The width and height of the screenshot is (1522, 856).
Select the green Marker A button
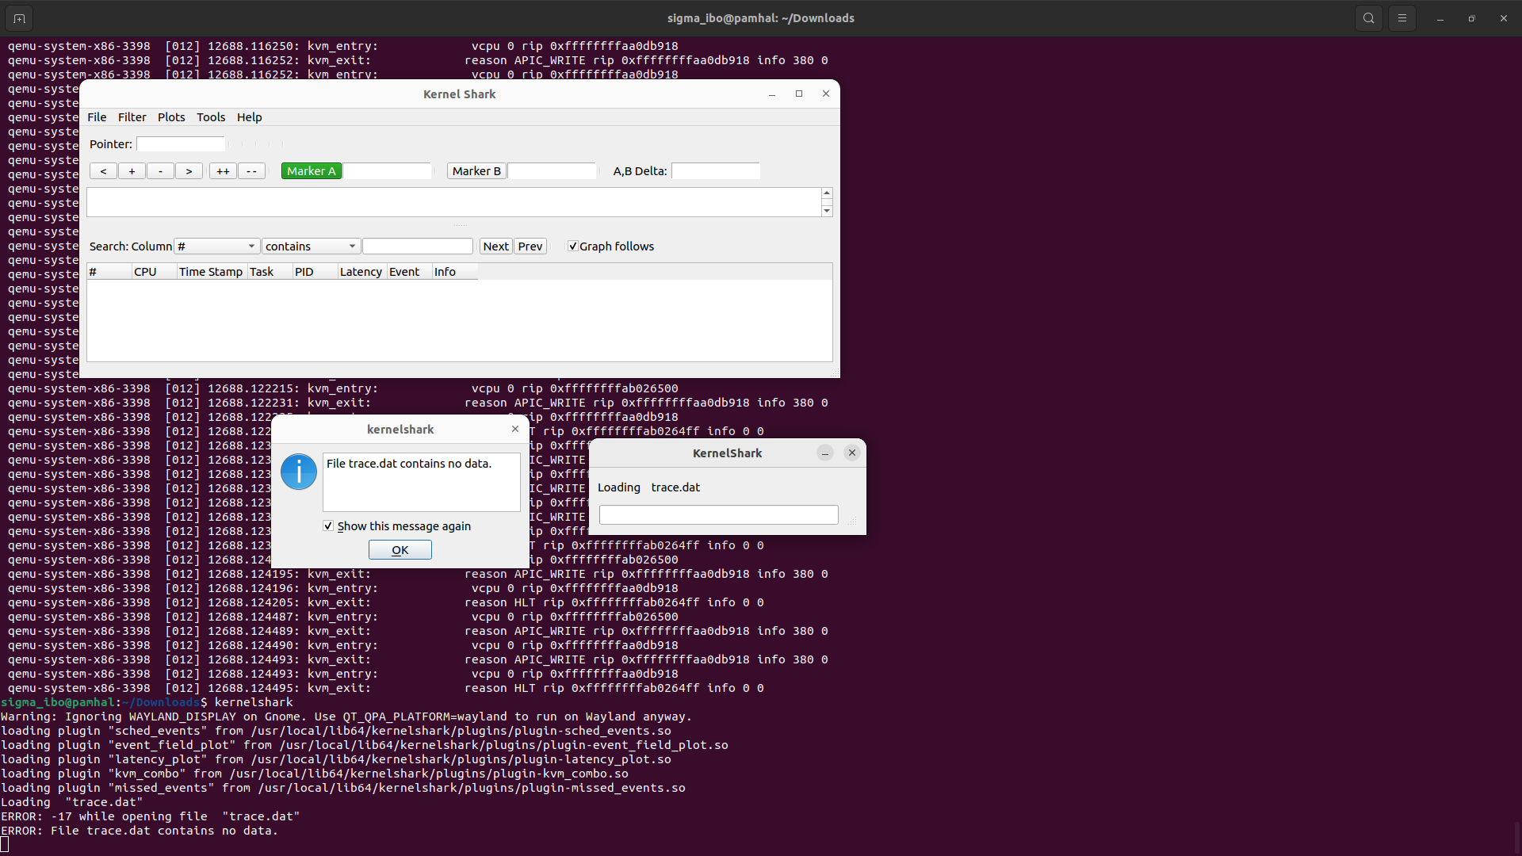pos(312,171)
